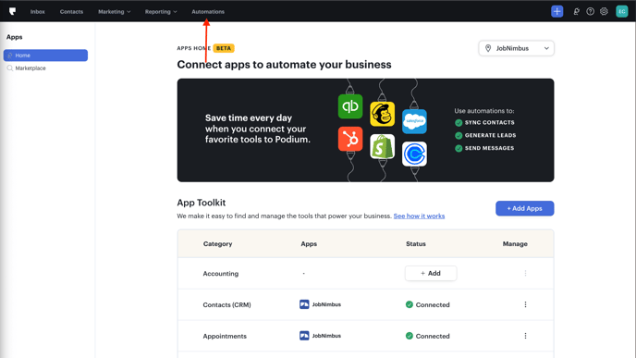Viewport: 636px width, 358px height.
Task: Open the Inbox tab
Action: pos(37,12)
